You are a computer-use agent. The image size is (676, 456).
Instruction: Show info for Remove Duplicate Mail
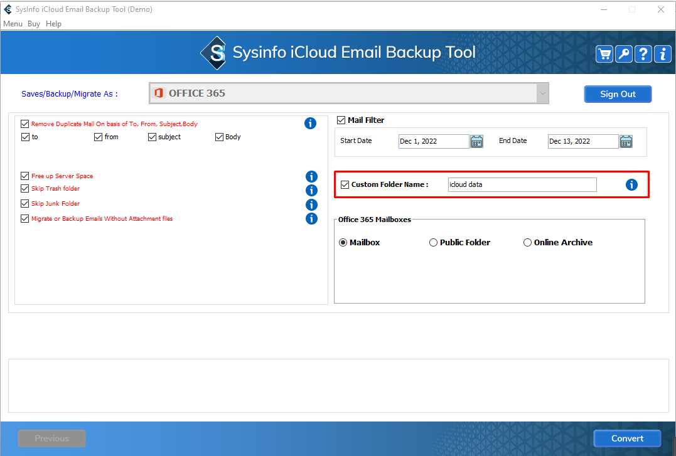(310, 124)
